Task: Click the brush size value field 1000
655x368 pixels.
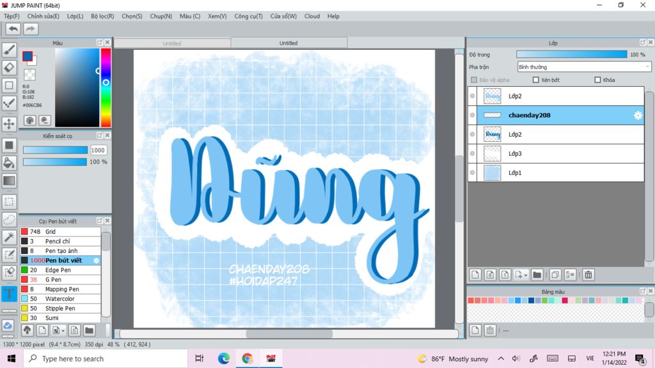Action: 98,150
